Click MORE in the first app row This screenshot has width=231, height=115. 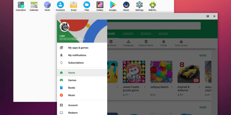click(203, 55)
